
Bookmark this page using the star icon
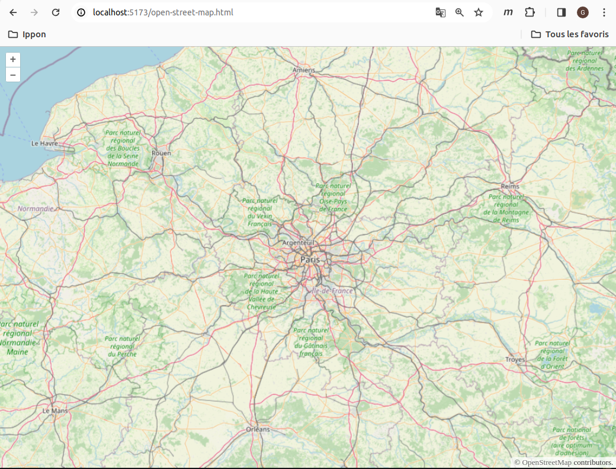pyautogui.click(x=479, y=12)
